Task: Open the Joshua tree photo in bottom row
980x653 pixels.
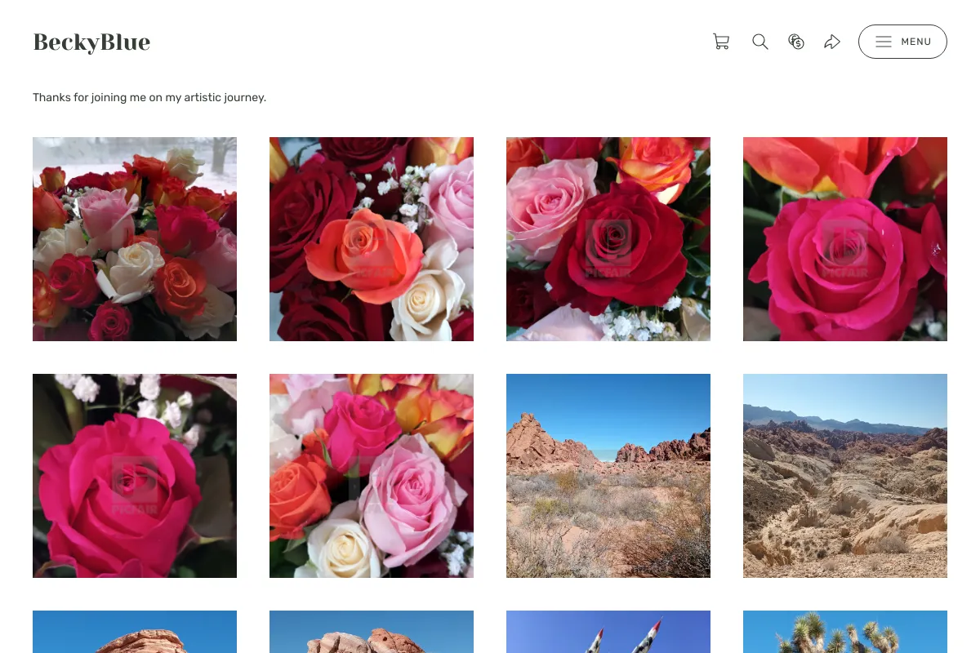Action: pyautogui.click(x=845, y=632)
